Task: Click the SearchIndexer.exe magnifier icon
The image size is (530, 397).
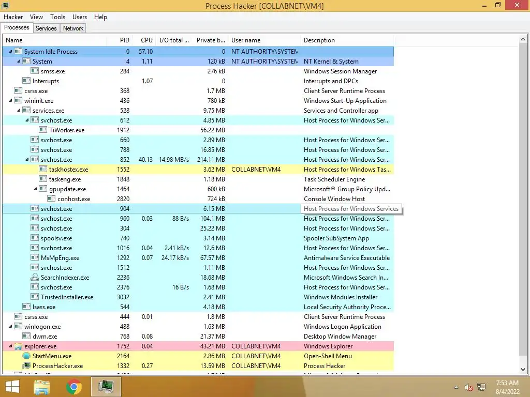Action: coord(35,277)
